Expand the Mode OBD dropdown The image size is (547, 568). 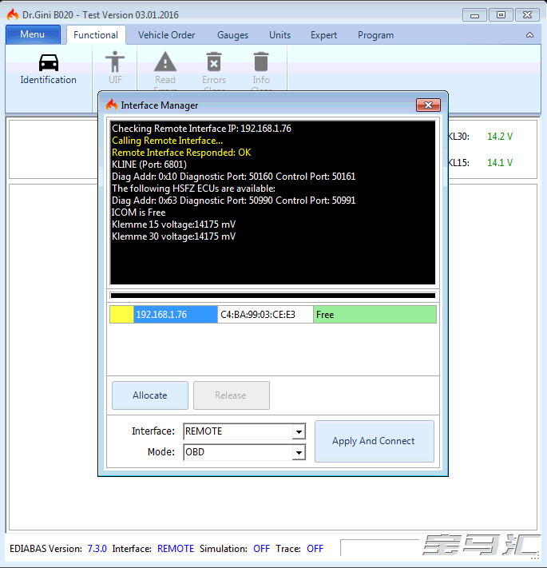point(299,452)
